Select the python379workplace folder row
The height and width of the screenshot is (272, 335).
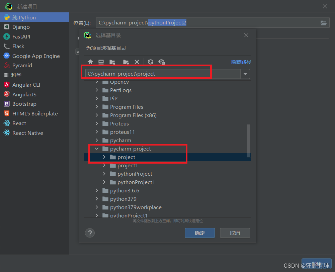click(168, 207)
